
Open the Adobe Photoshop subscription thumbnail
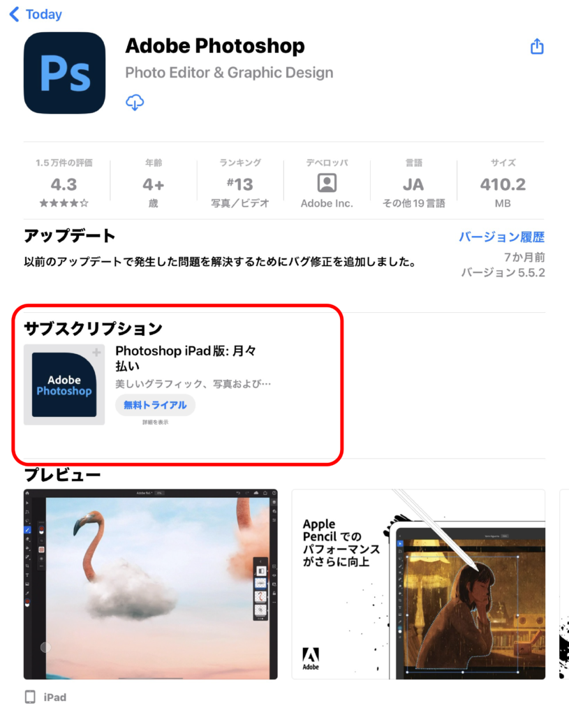64,385
